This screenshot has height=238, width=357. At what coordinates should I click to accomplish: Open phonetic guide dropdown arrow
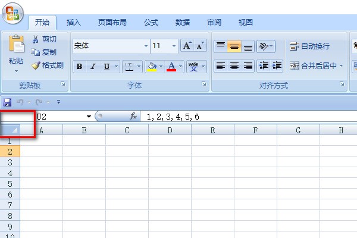(x=203, y=67)
